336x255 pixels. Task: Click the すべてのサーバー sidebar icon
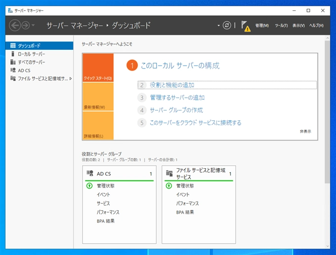click(13, 62)
